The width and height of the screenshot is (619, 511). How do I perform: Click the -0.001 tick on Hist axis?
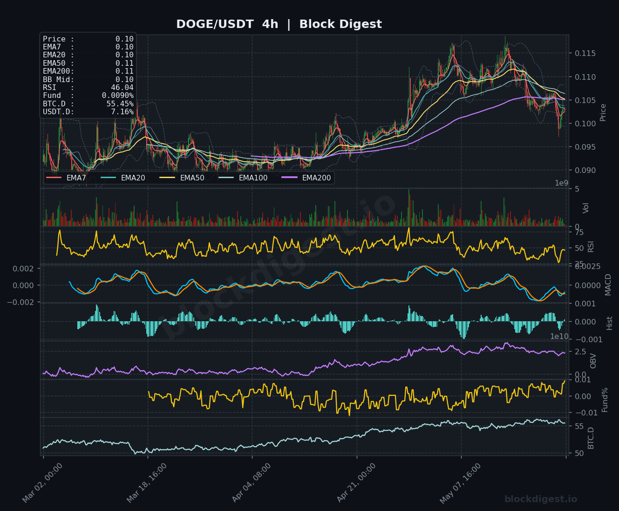click(588, 339)
